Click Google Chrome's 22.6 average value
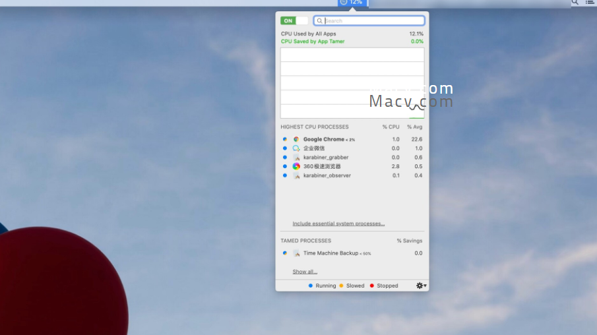The width and height of the screenshot is (597, 335). [416, 139]
